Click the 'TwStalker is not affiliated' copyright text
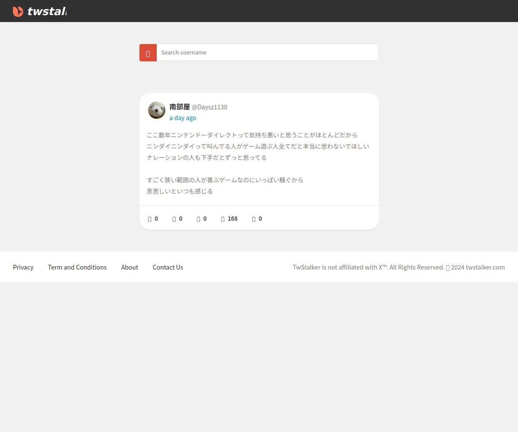The width and height of the screenshot is (518, 432). (x=399, y=267)
